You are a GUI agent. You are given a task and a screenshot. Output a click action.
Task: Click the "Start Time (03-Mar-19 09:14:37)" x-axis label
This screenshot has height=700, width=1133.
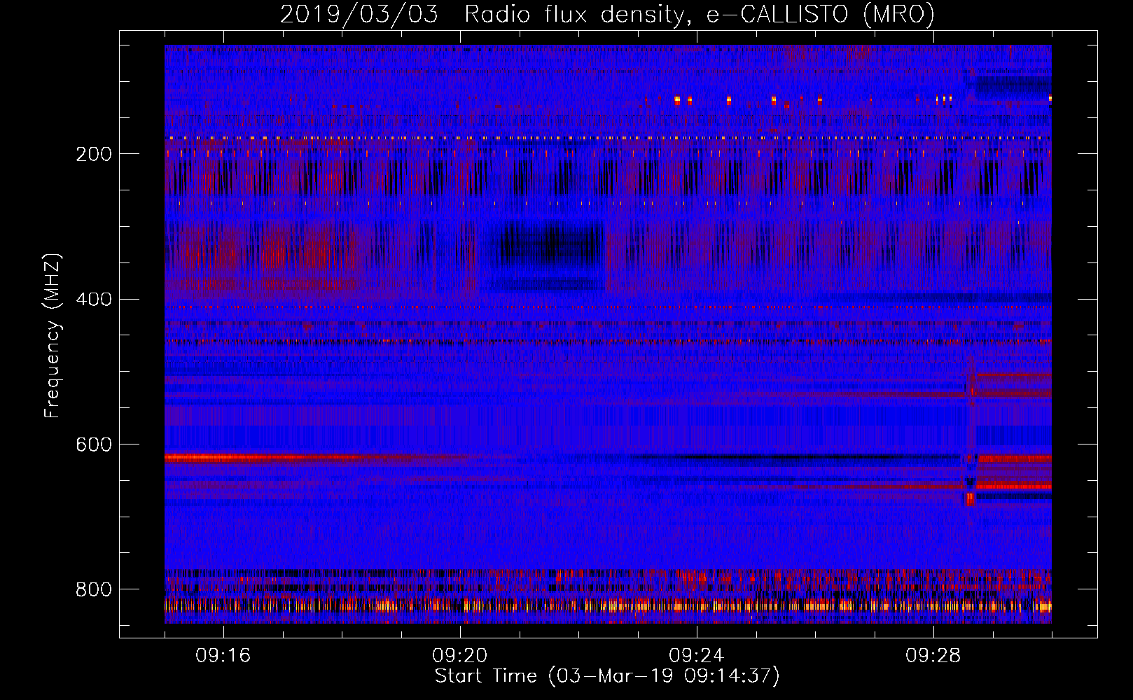(607, 676)
